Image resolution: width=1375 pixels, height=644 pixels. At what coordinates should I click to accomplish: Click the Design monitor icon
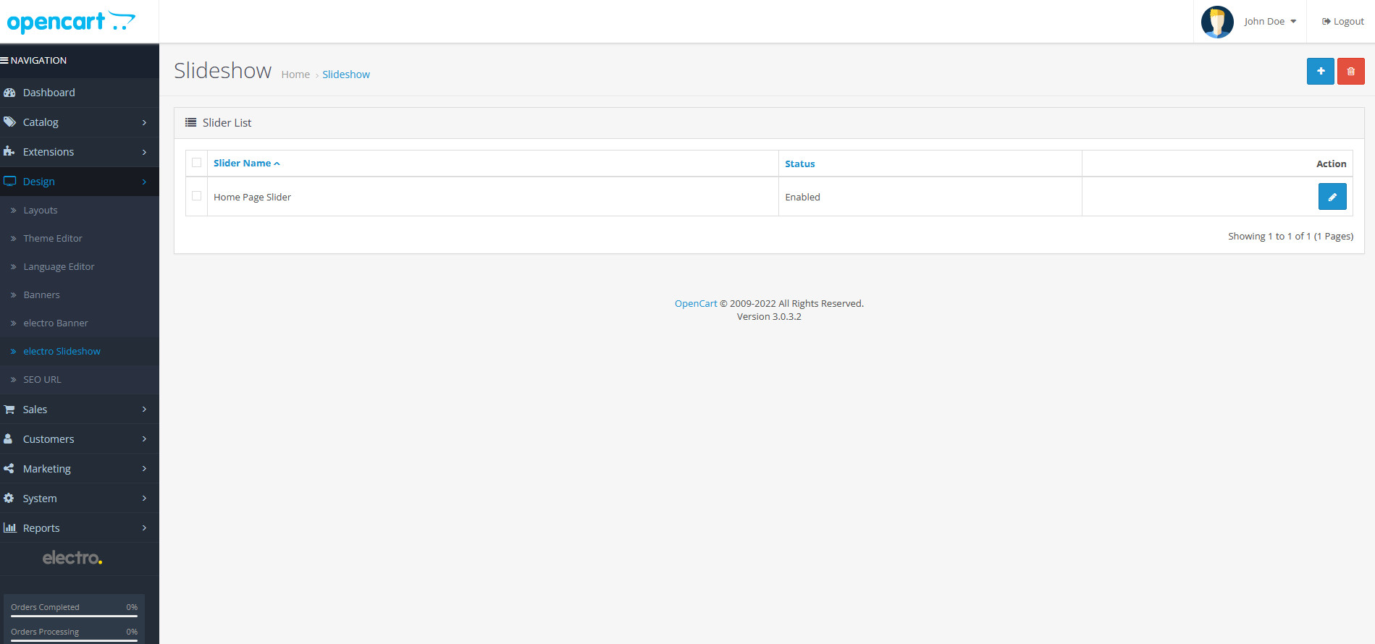[9, 182]
